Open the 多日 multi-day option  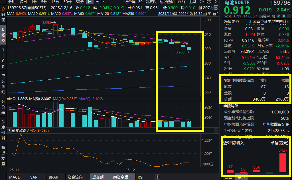tap(23, 2)
